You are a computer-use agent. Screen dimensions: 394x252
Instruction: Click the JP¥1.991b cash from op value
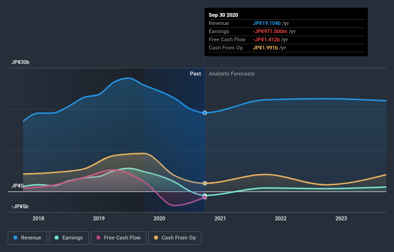click(265, 48)
